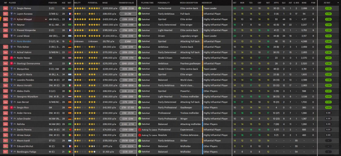341x156 pixels.
Task: Sort by the GLS column header
Action: pyautogui.click(x=284, y=3)
